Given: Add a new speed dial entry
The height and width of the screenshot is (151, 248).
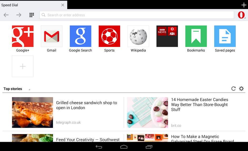Looking at the screenshot, I should point(23,66).
